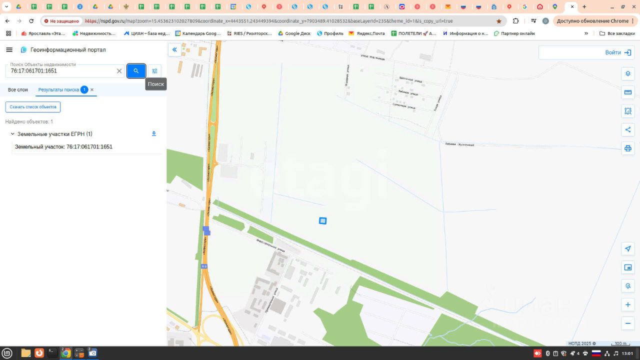Close the Результаты поиска tab
Screen dimensions: 640x360
click(92, 90)
